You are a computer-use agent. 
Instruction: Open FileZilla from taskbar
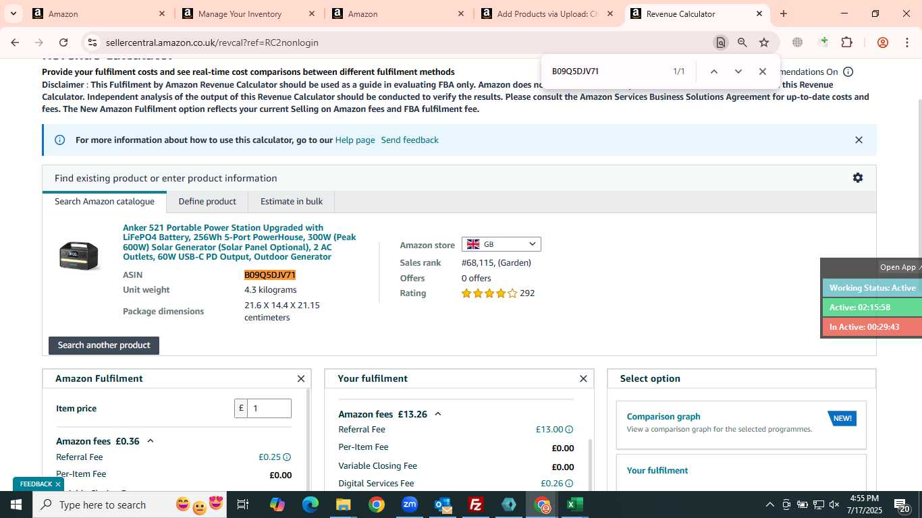tap(476, 505)
